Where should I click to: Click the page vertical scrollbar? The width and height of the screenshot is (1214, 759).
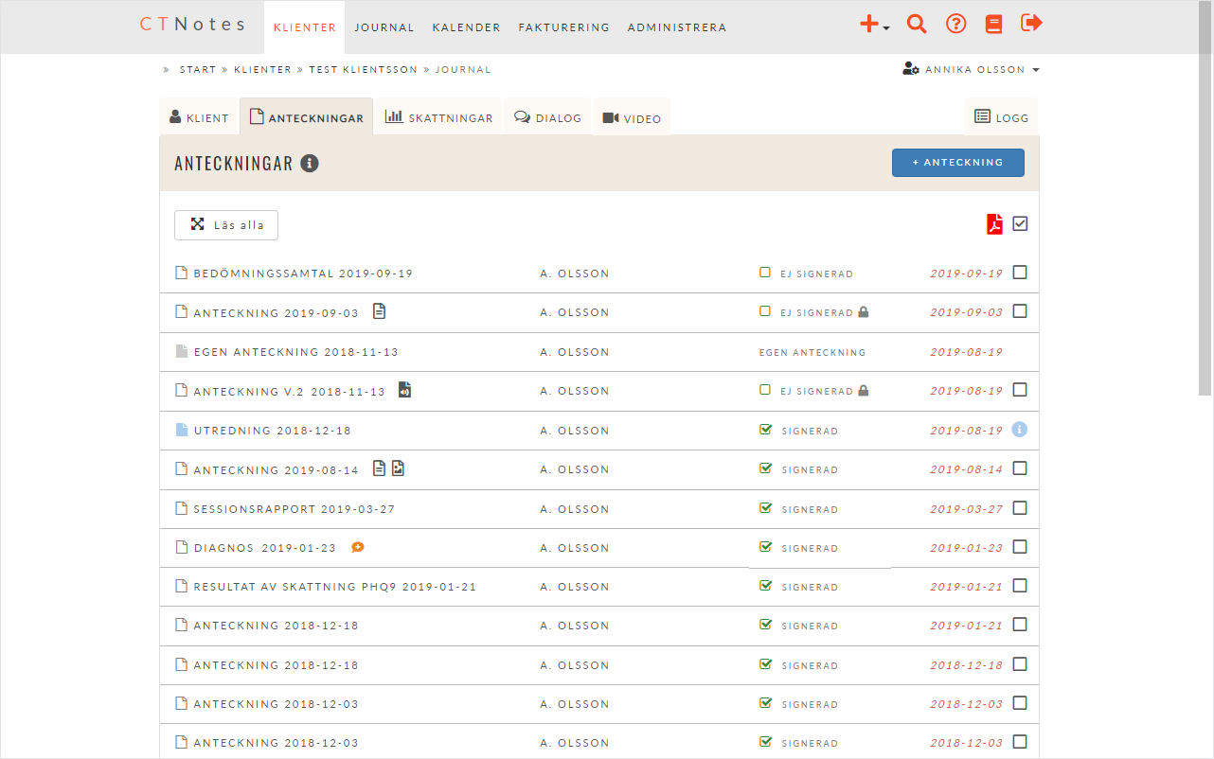[1205, 198]
